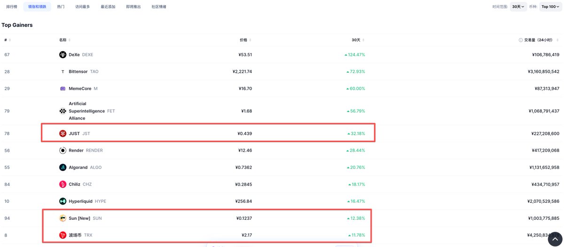Viewport: 564px width, 247px height.
Task: Click the info icon beside 交易量
Action: tap(520, 40)
